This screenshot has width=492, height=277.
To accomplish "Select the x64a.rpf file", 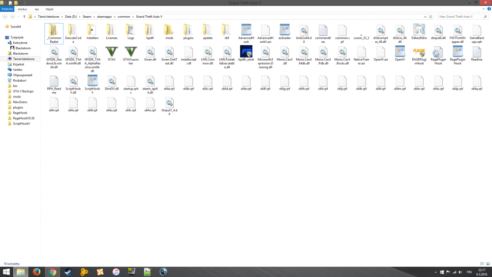I will click(169, 82).
